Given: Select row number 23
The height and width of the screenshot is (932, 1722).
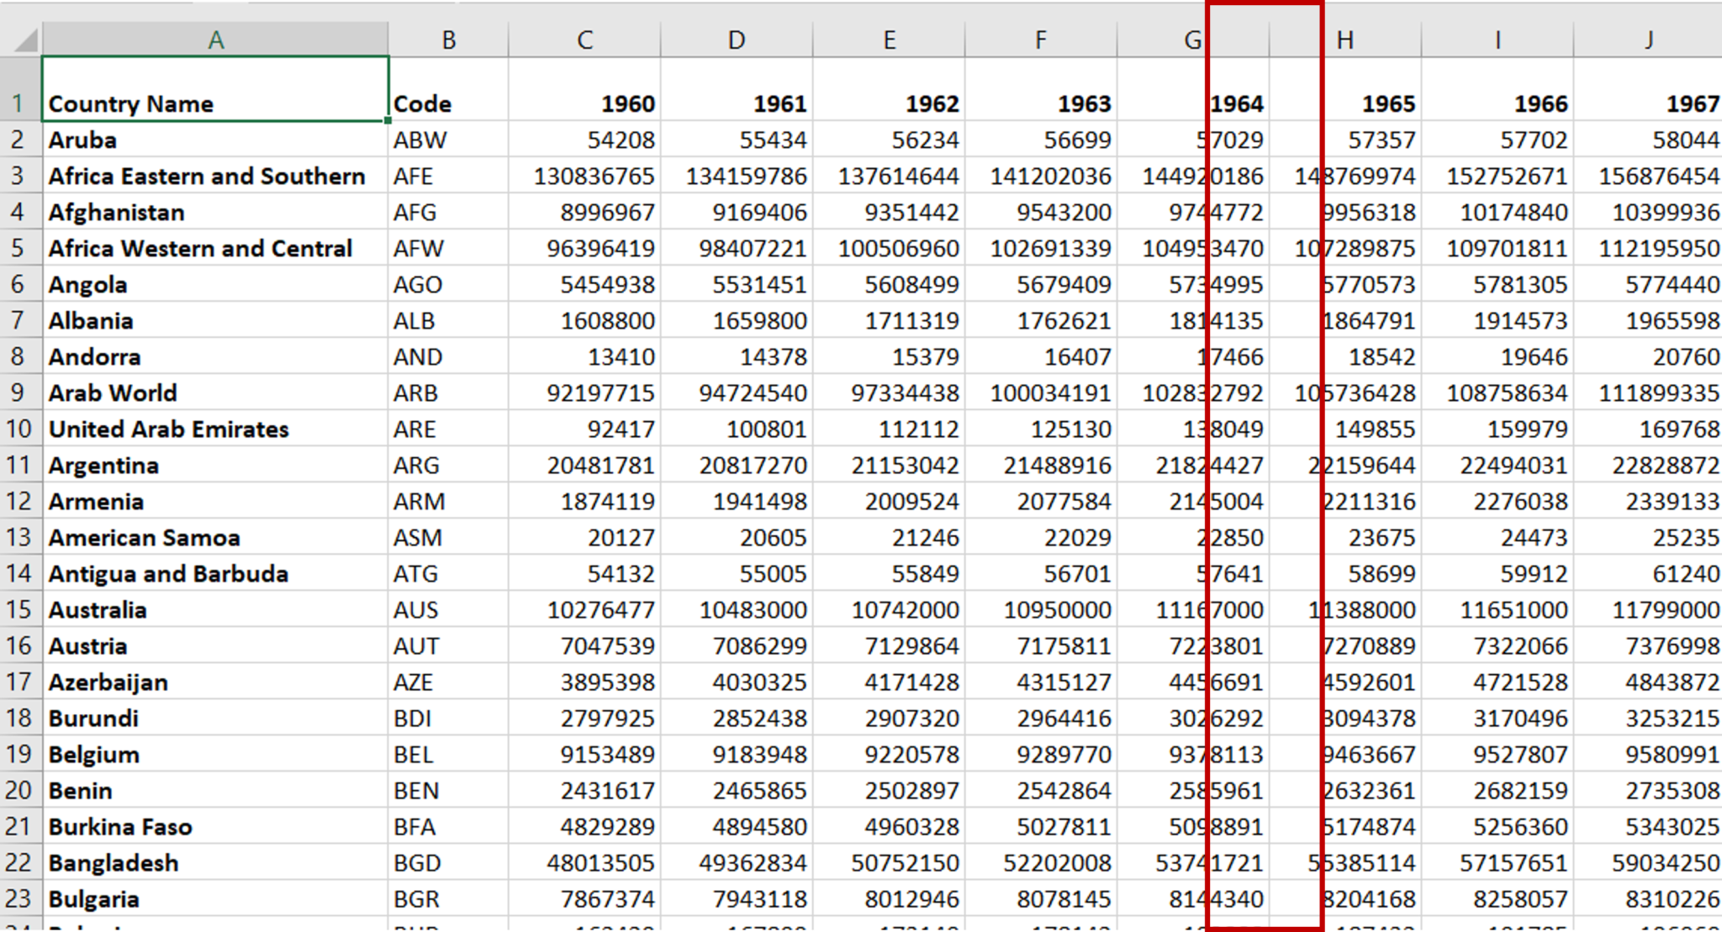Looking at the screenshot, I should [x=18, y=898].
